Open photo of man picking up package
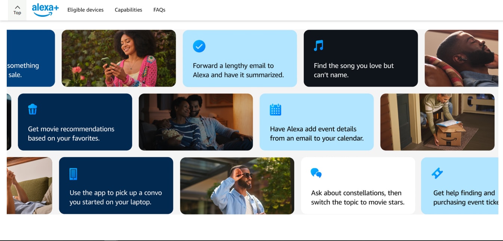Viewport: 503px width, 241px height. [437, 122]
